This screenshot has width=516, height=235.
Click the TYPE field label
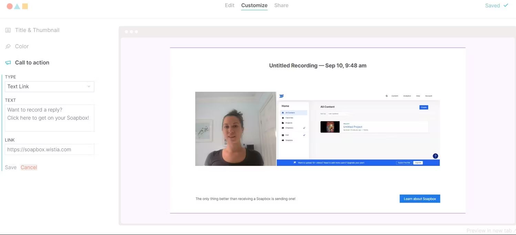[10, 77]
